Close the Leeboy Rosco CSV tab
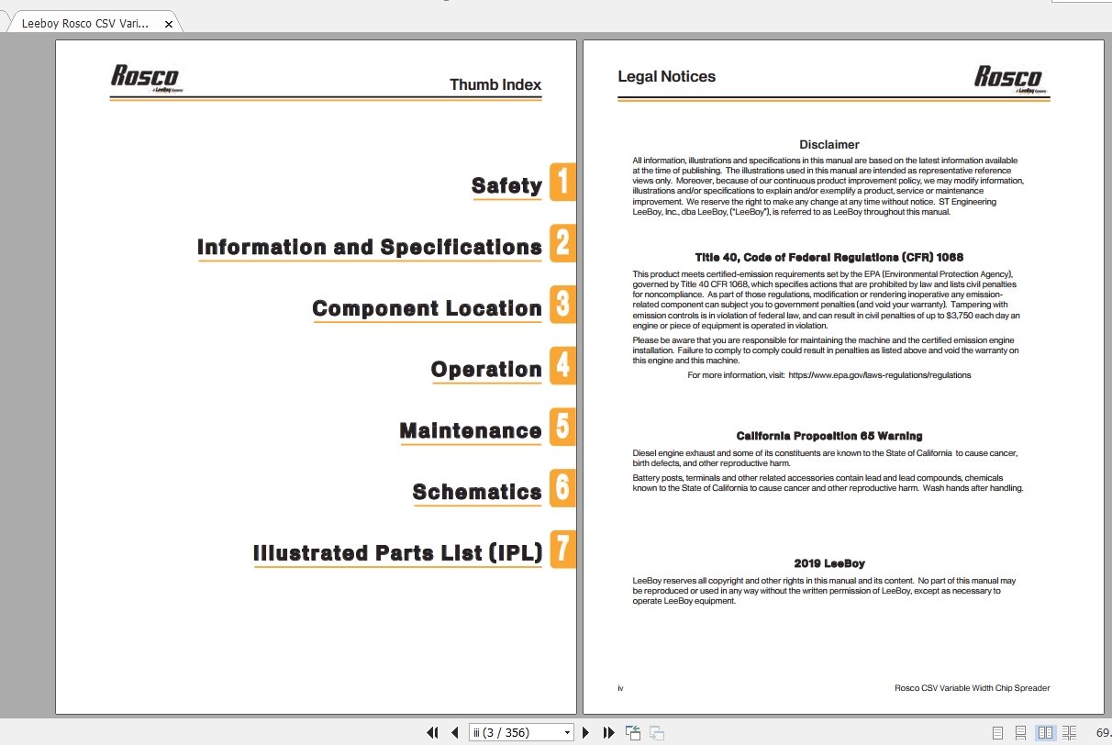Viewport: 1112px width, 745px height. 168,24
